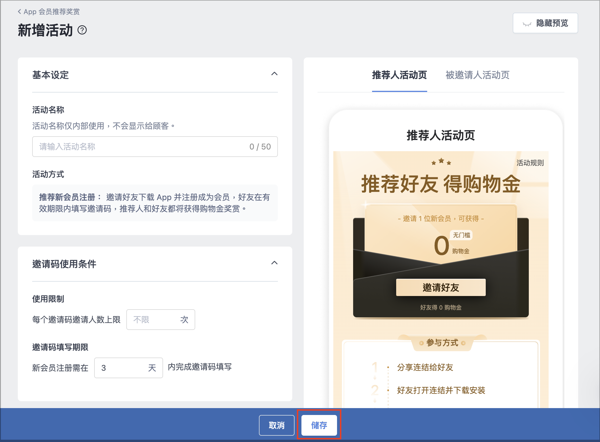Click the 邀请好友 preview button
Image resolution: width=600 pixels, height=442 pixels.
click(x=441, y=287)
